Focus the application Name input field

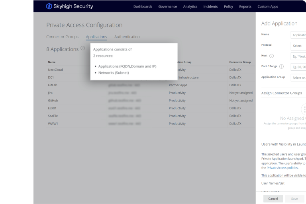(x=298, y=35)
